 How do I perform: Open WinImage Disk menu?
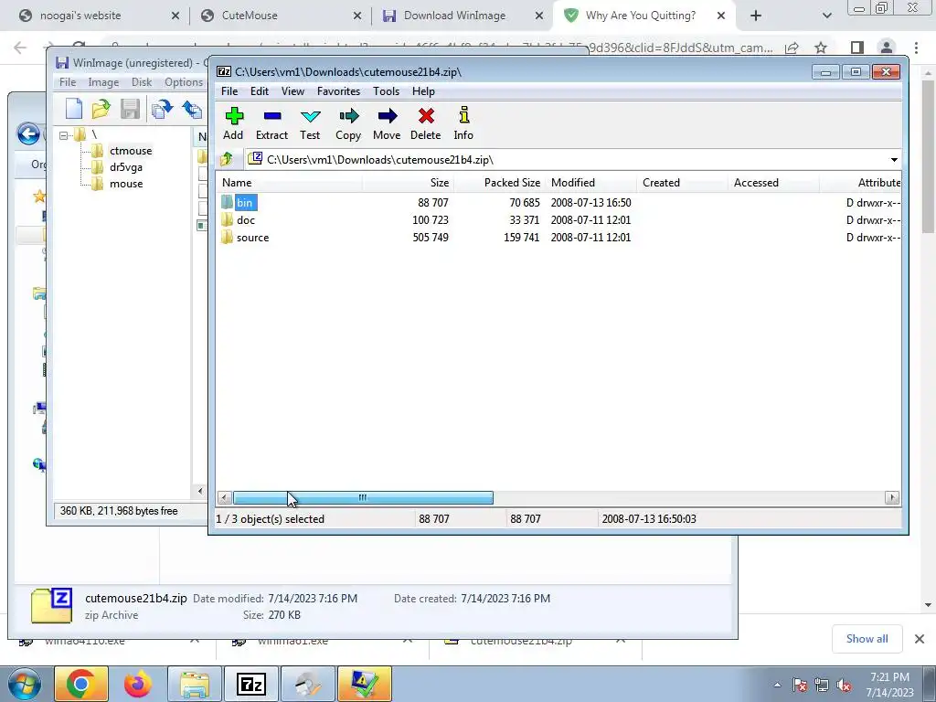[x=142, y=82]
